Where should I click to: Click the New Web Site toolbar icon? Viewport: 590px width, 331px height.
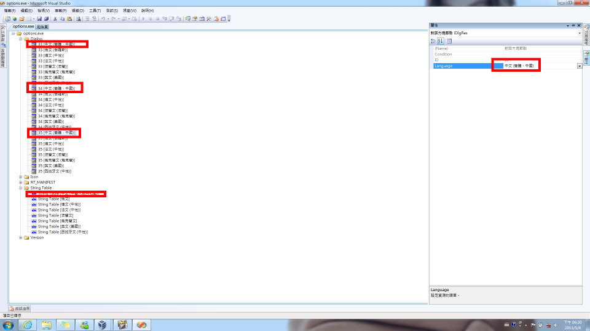click(14, 19)
